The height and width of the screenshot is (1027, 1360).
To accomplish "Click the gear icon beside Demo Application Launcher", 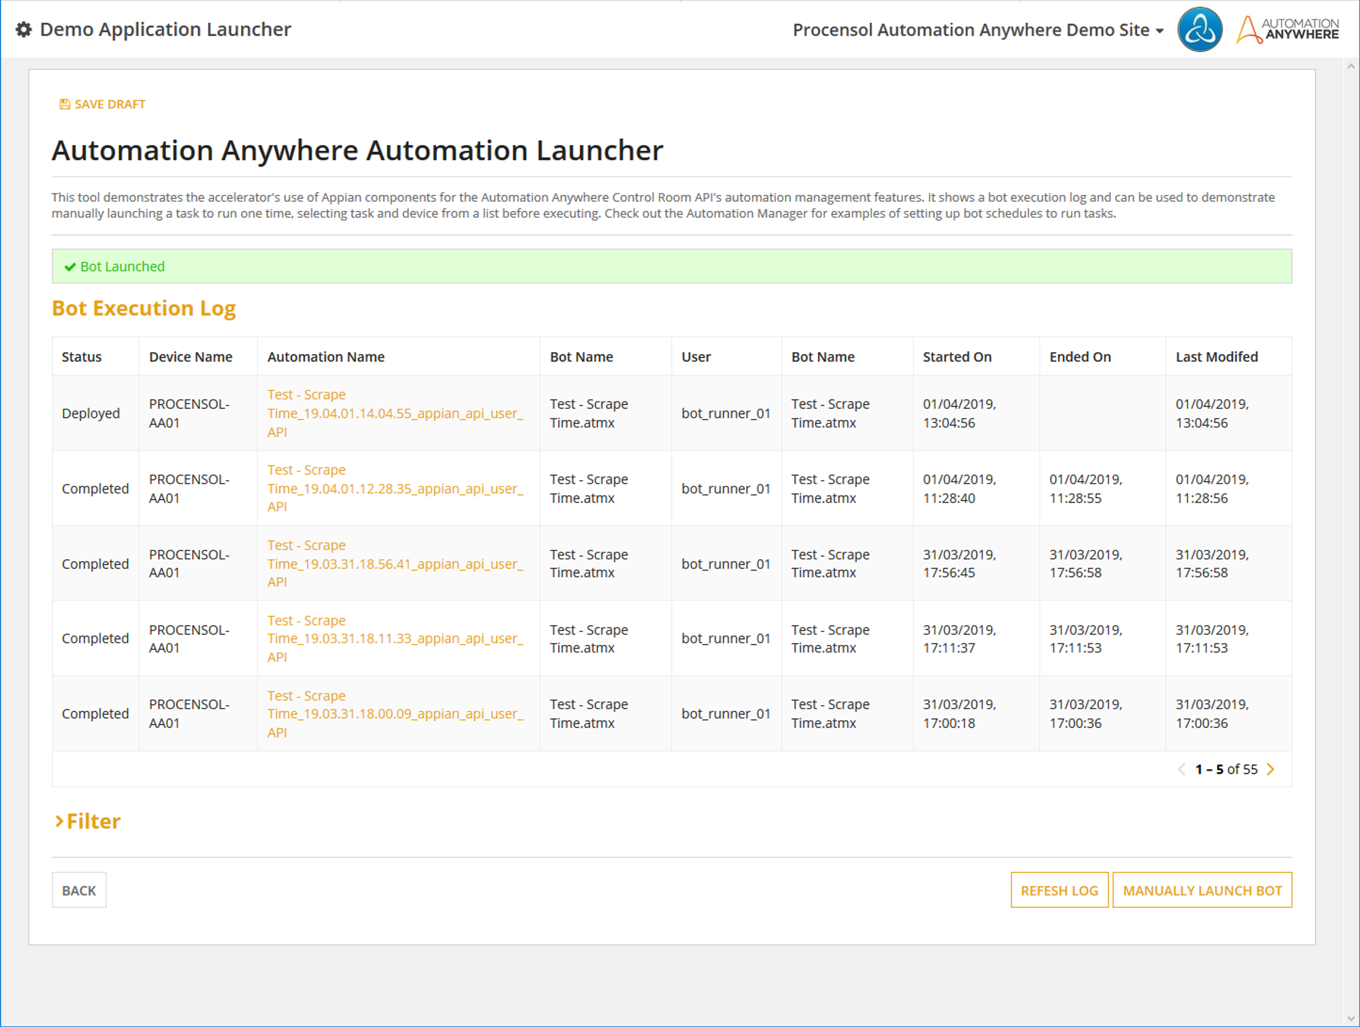I will pos(23,29).
